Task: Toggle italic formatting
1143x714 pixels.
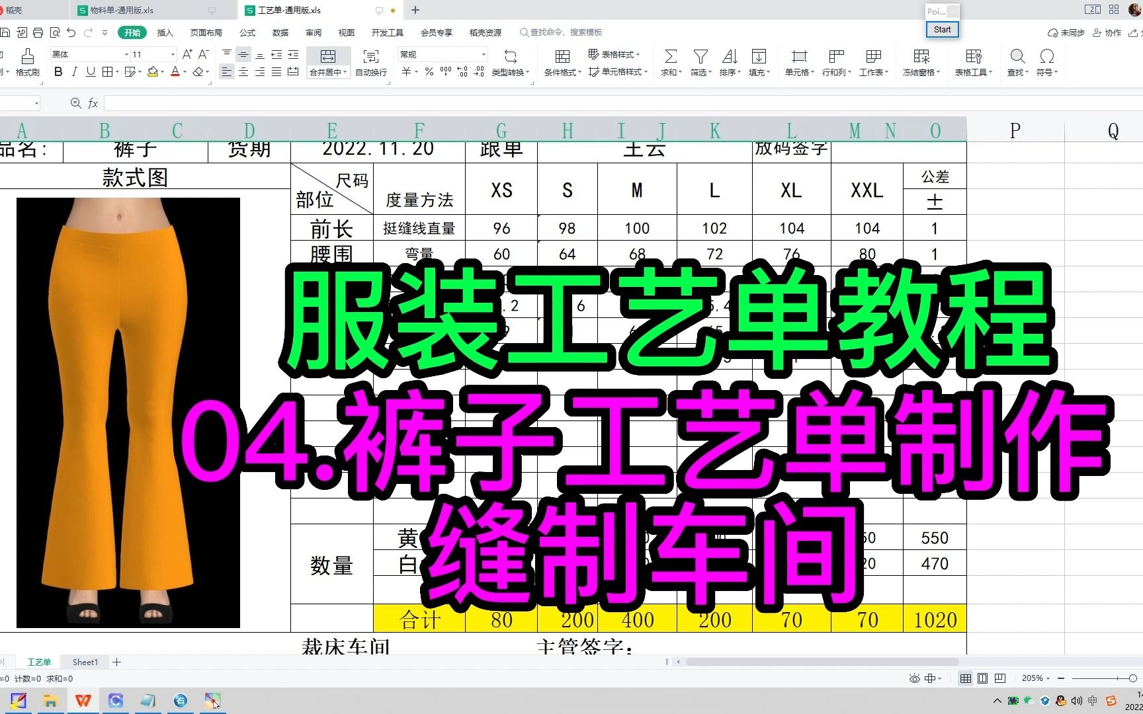Action: (x=74, y=72)
